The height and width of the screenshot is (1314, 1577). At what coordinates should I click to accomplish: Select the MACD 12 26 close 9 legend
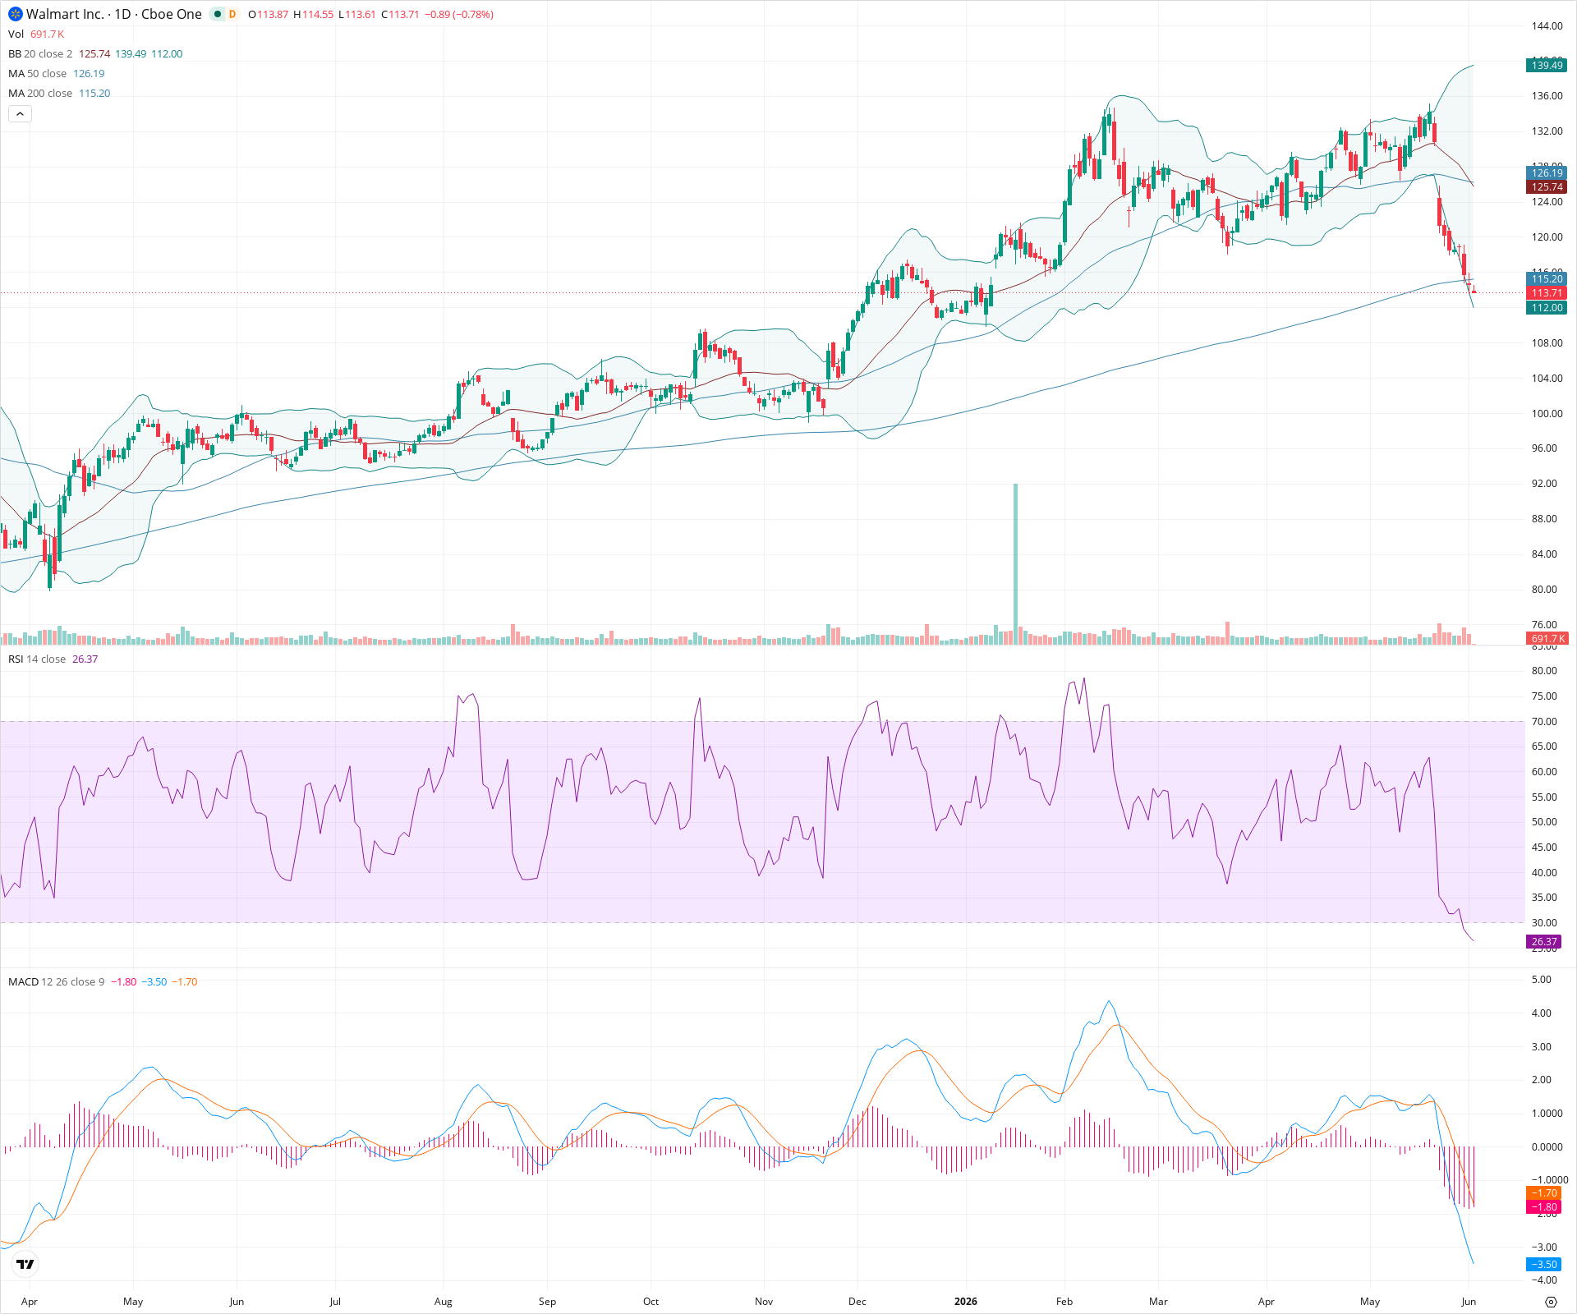57,982
